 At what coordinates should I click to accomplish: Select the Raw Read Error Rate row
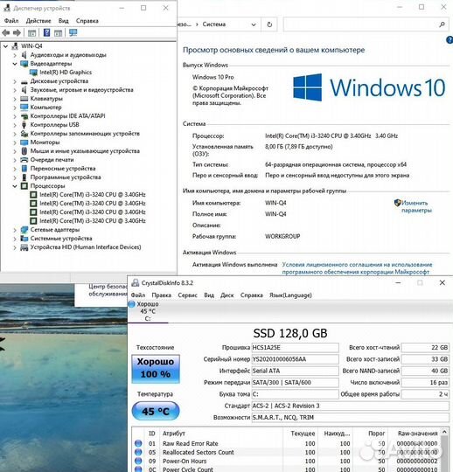click(286, 443)
